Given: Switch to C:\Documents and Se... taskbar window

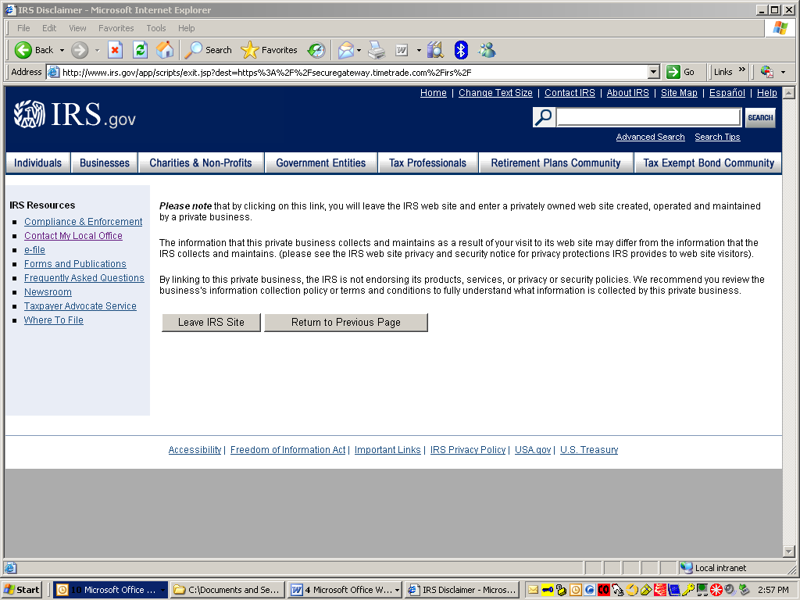Looking at the screenshot, I should point(227,590).
